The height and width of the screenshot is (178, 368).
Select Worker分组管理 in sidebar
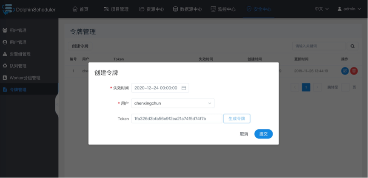25,78
